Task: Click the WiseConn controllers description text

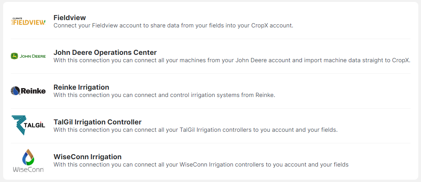Action: [201, 165]
